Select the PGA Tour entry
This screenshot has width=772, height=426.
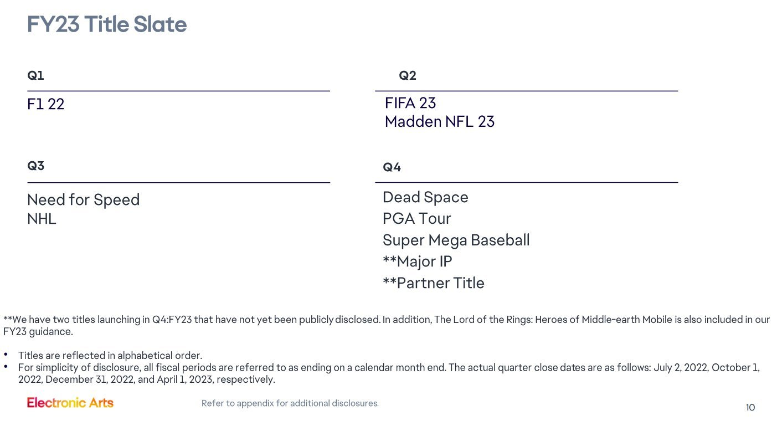tap(416, 219)
